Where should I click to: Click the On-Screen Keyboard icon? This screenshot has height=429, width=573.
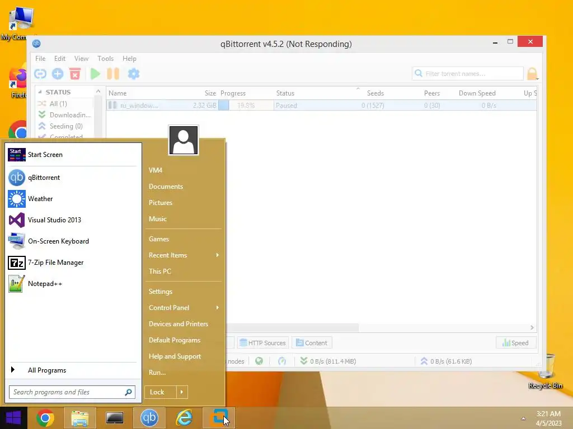[x=17, y=241]
